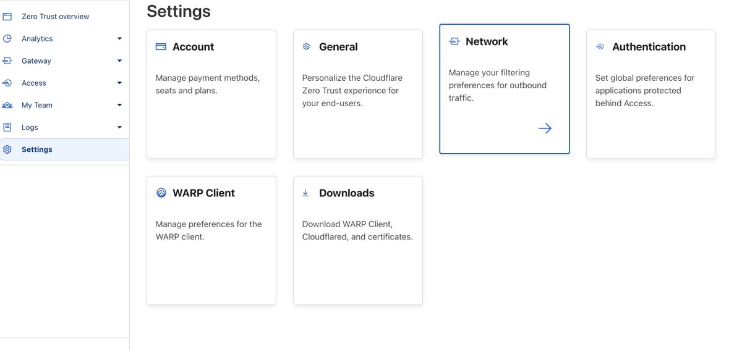Image resolution: width=742 pixels, height=350 pixels.
Task: Expand the Analytics menu arrow
Action: tap(119, 39)
